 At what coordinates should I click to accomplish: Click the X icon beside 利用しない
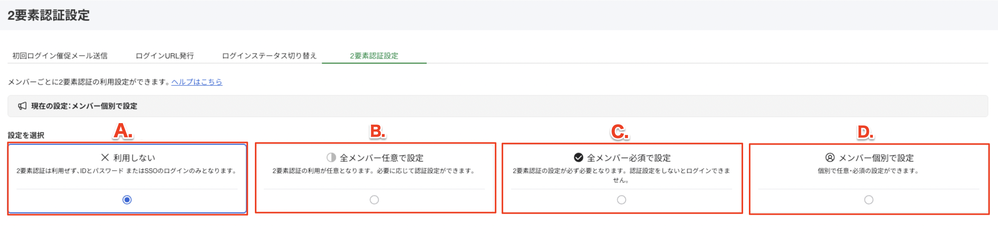(x=105, y=158)
